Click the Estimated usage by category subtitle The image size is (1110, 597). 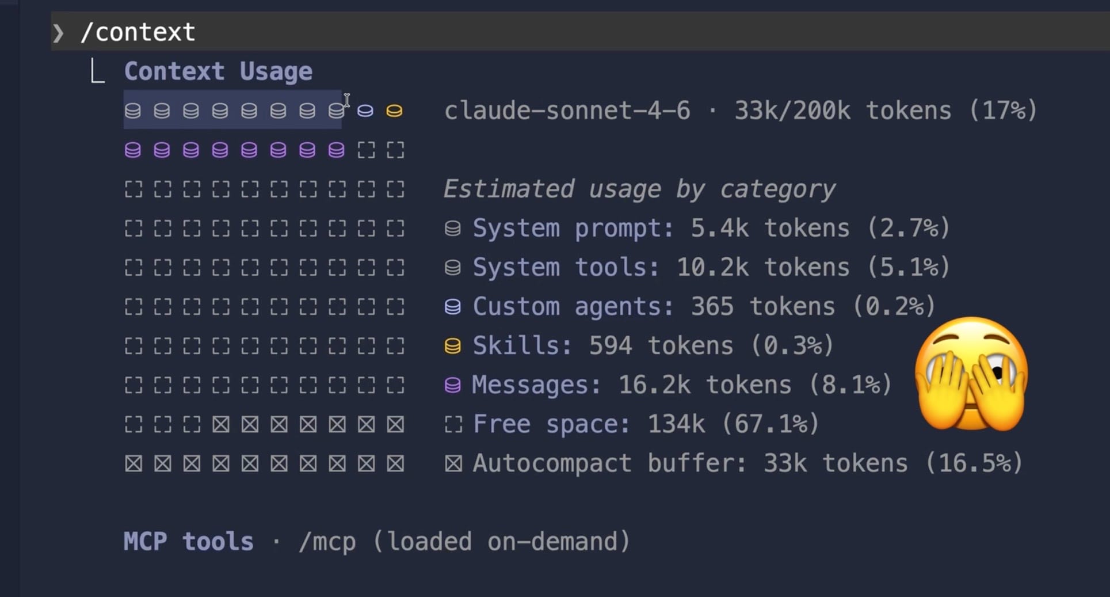(x=639, y=189)
